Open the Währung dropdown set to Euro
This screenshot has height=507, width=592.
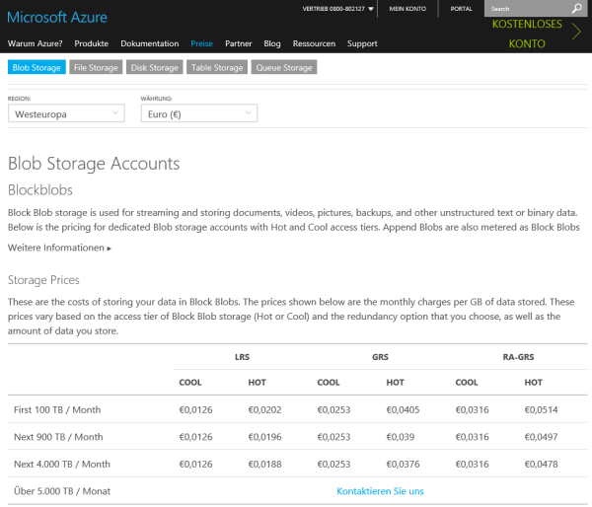[199, 114]
